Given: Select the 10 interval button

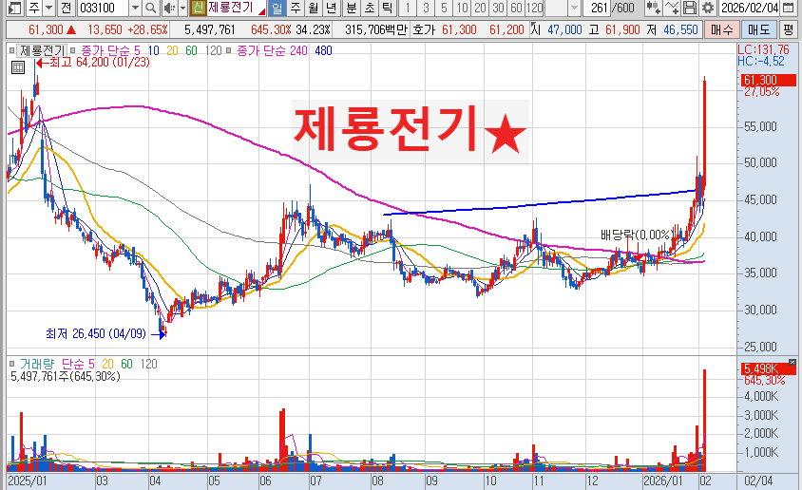Looking at the screenshot, I should (462, 8).
